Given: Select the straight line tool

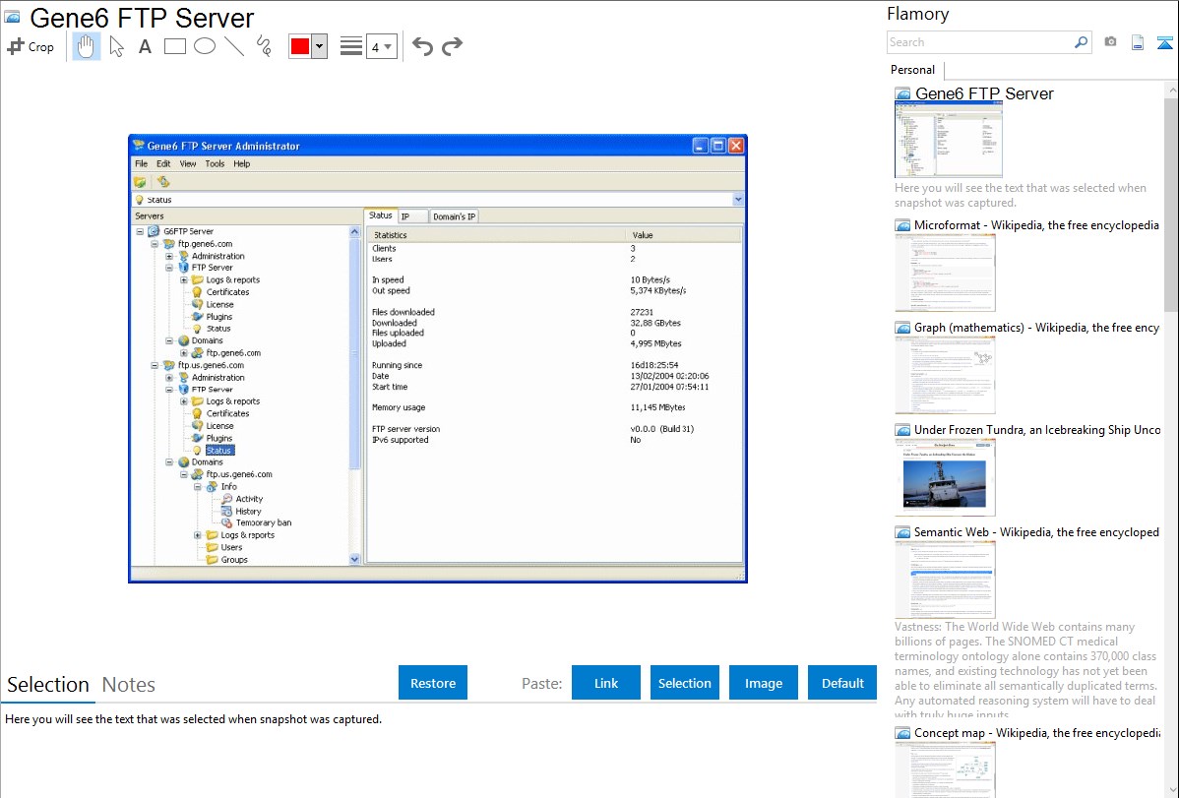Looking at the screenshot, I should (x=234, y=46).
